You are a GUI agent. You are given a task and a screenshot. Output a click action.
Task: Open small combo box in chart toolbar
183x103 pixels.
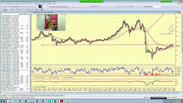[8, 10]
